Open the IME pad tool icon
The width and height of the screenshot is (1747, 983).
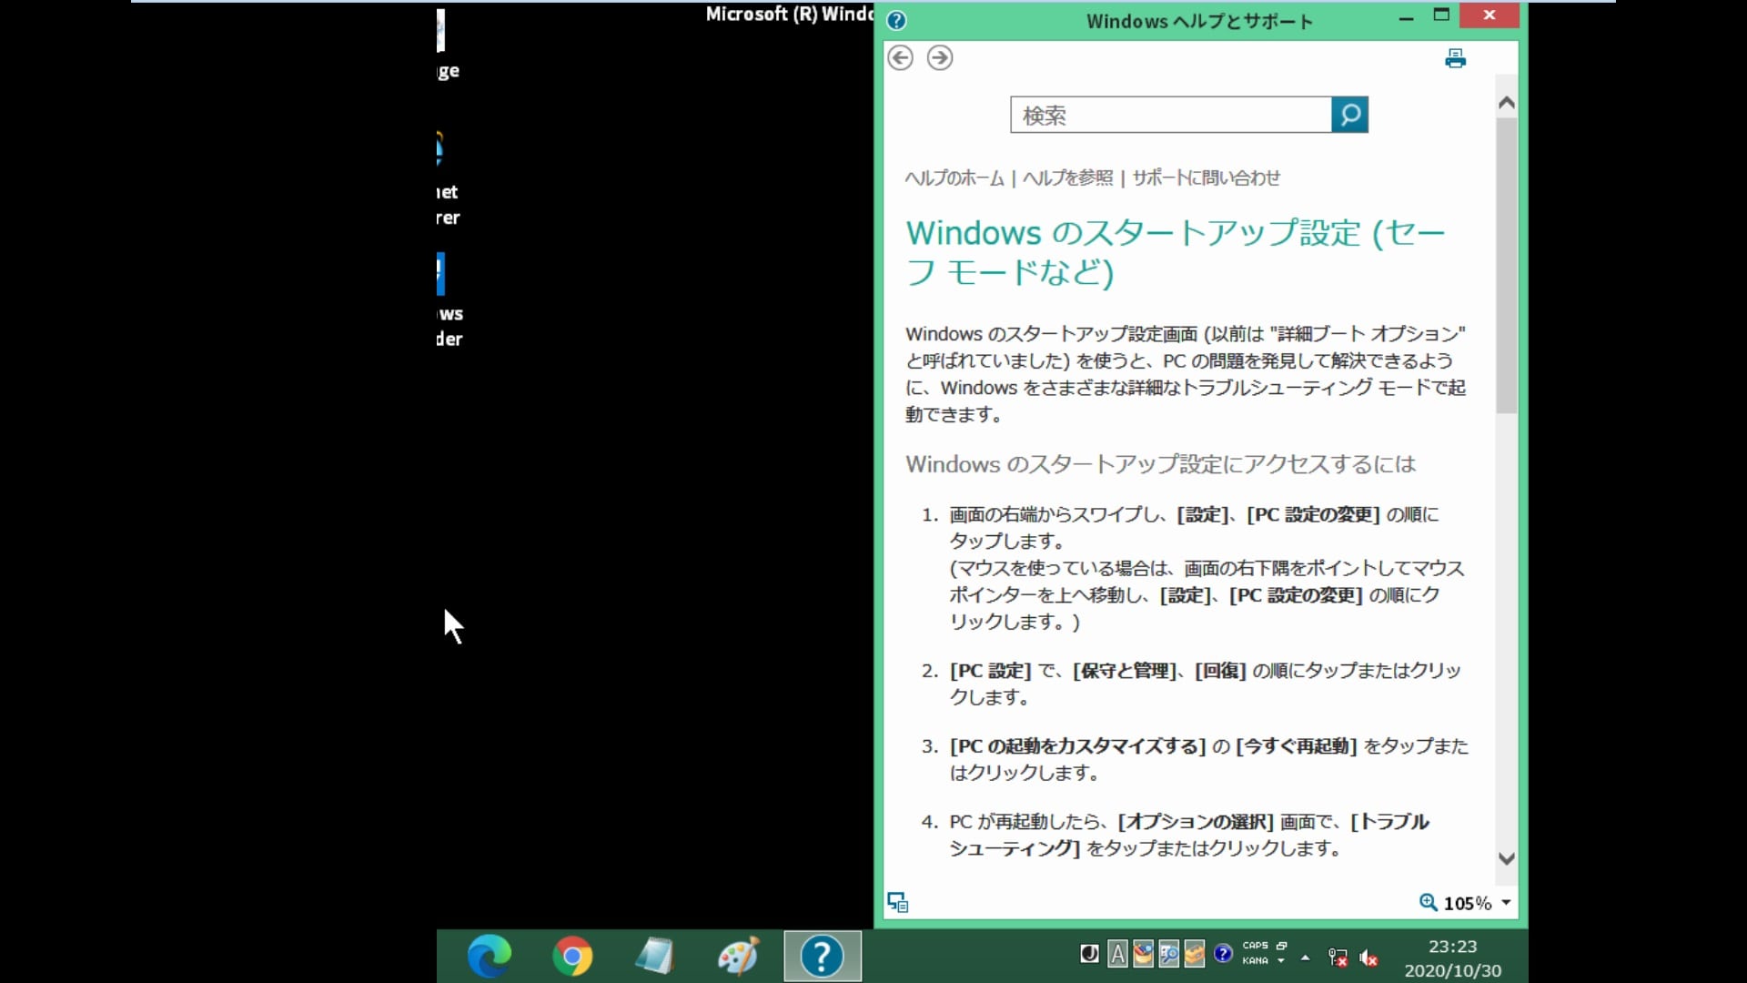coord(1143,954)
